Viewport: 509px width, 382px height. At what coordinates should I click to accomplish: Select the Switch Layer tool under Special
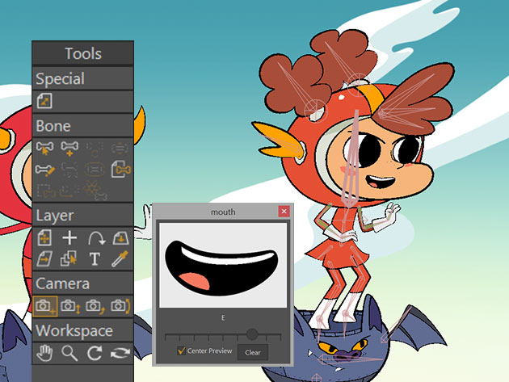pos(44,101)
